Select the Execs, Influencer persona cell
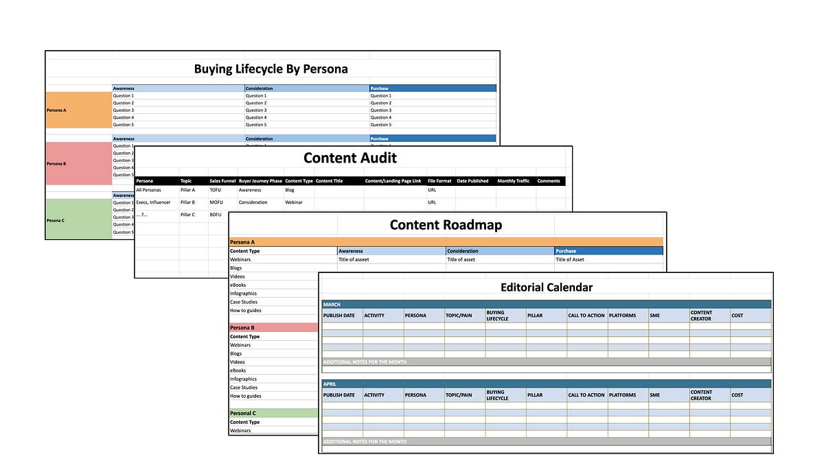Image resolution: width=824 pixels, height=463 pixels. click(154, 202)
